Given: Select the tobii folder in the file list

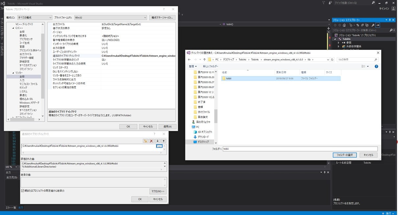Looking at the screenshot, I should tap(281, 79).
